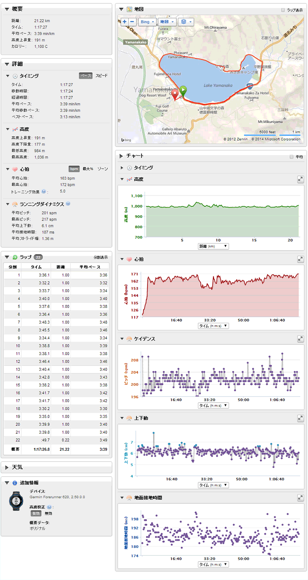Switch heart rate view to ゾーン
Image resolution: width=308 pixels, height=580 pixels.
[x=102, y=169]
